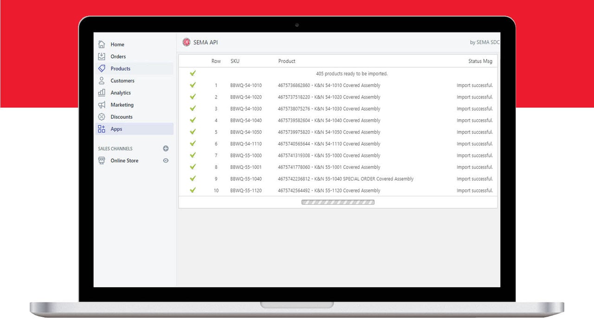Click the Online Store storefront icon
594x334 pixels.
click(102, 161)
